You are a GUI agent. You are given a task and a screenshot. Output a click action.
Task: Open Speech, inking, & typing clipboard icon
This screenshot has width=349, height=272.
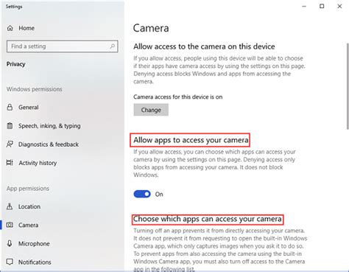(10, 126)
